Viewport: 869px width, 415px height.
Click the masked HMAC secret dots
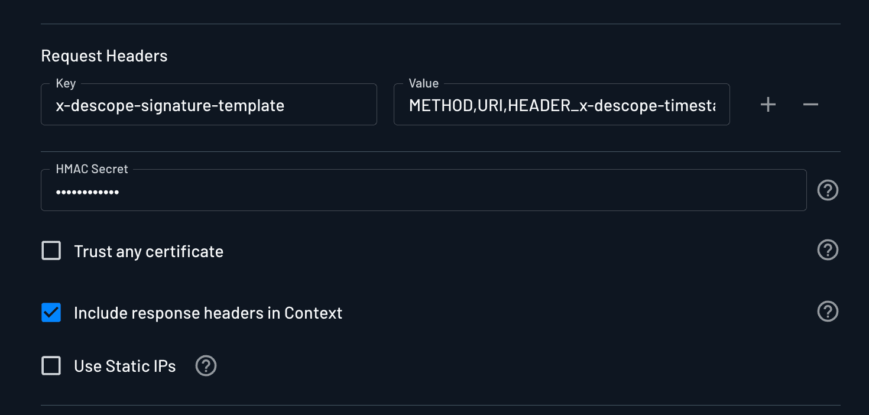click(87, 191)
